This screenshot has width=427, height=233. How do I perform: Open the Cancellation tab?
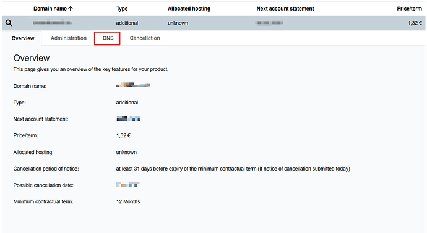tap(145, 38)
